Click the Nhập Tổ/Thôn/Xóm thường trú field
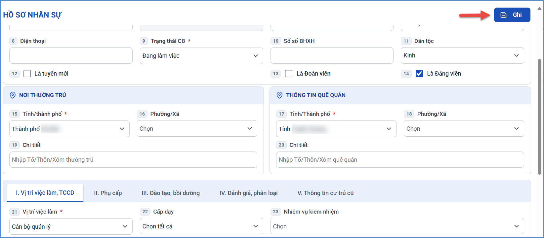The height and width of the screenshot is (238, 544). point(133,159)
